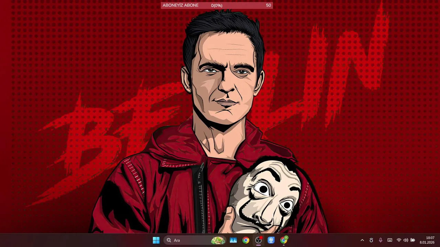Launch Google Chrome from the taskbar
Image resolution: width=440 pixels, height=247 pixels.
(246, 240)
